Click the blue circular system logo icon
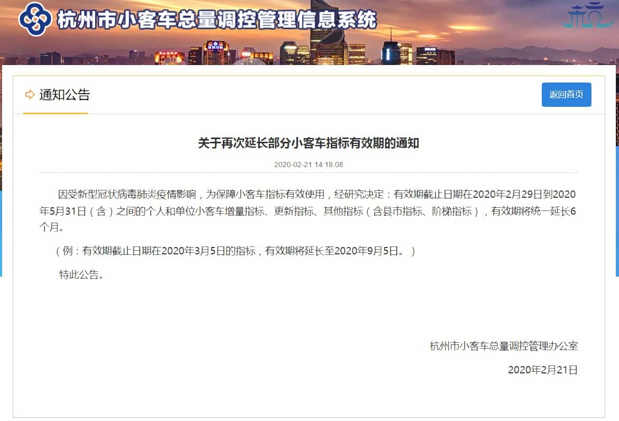 pyautogui.click(x=35, y=19)
